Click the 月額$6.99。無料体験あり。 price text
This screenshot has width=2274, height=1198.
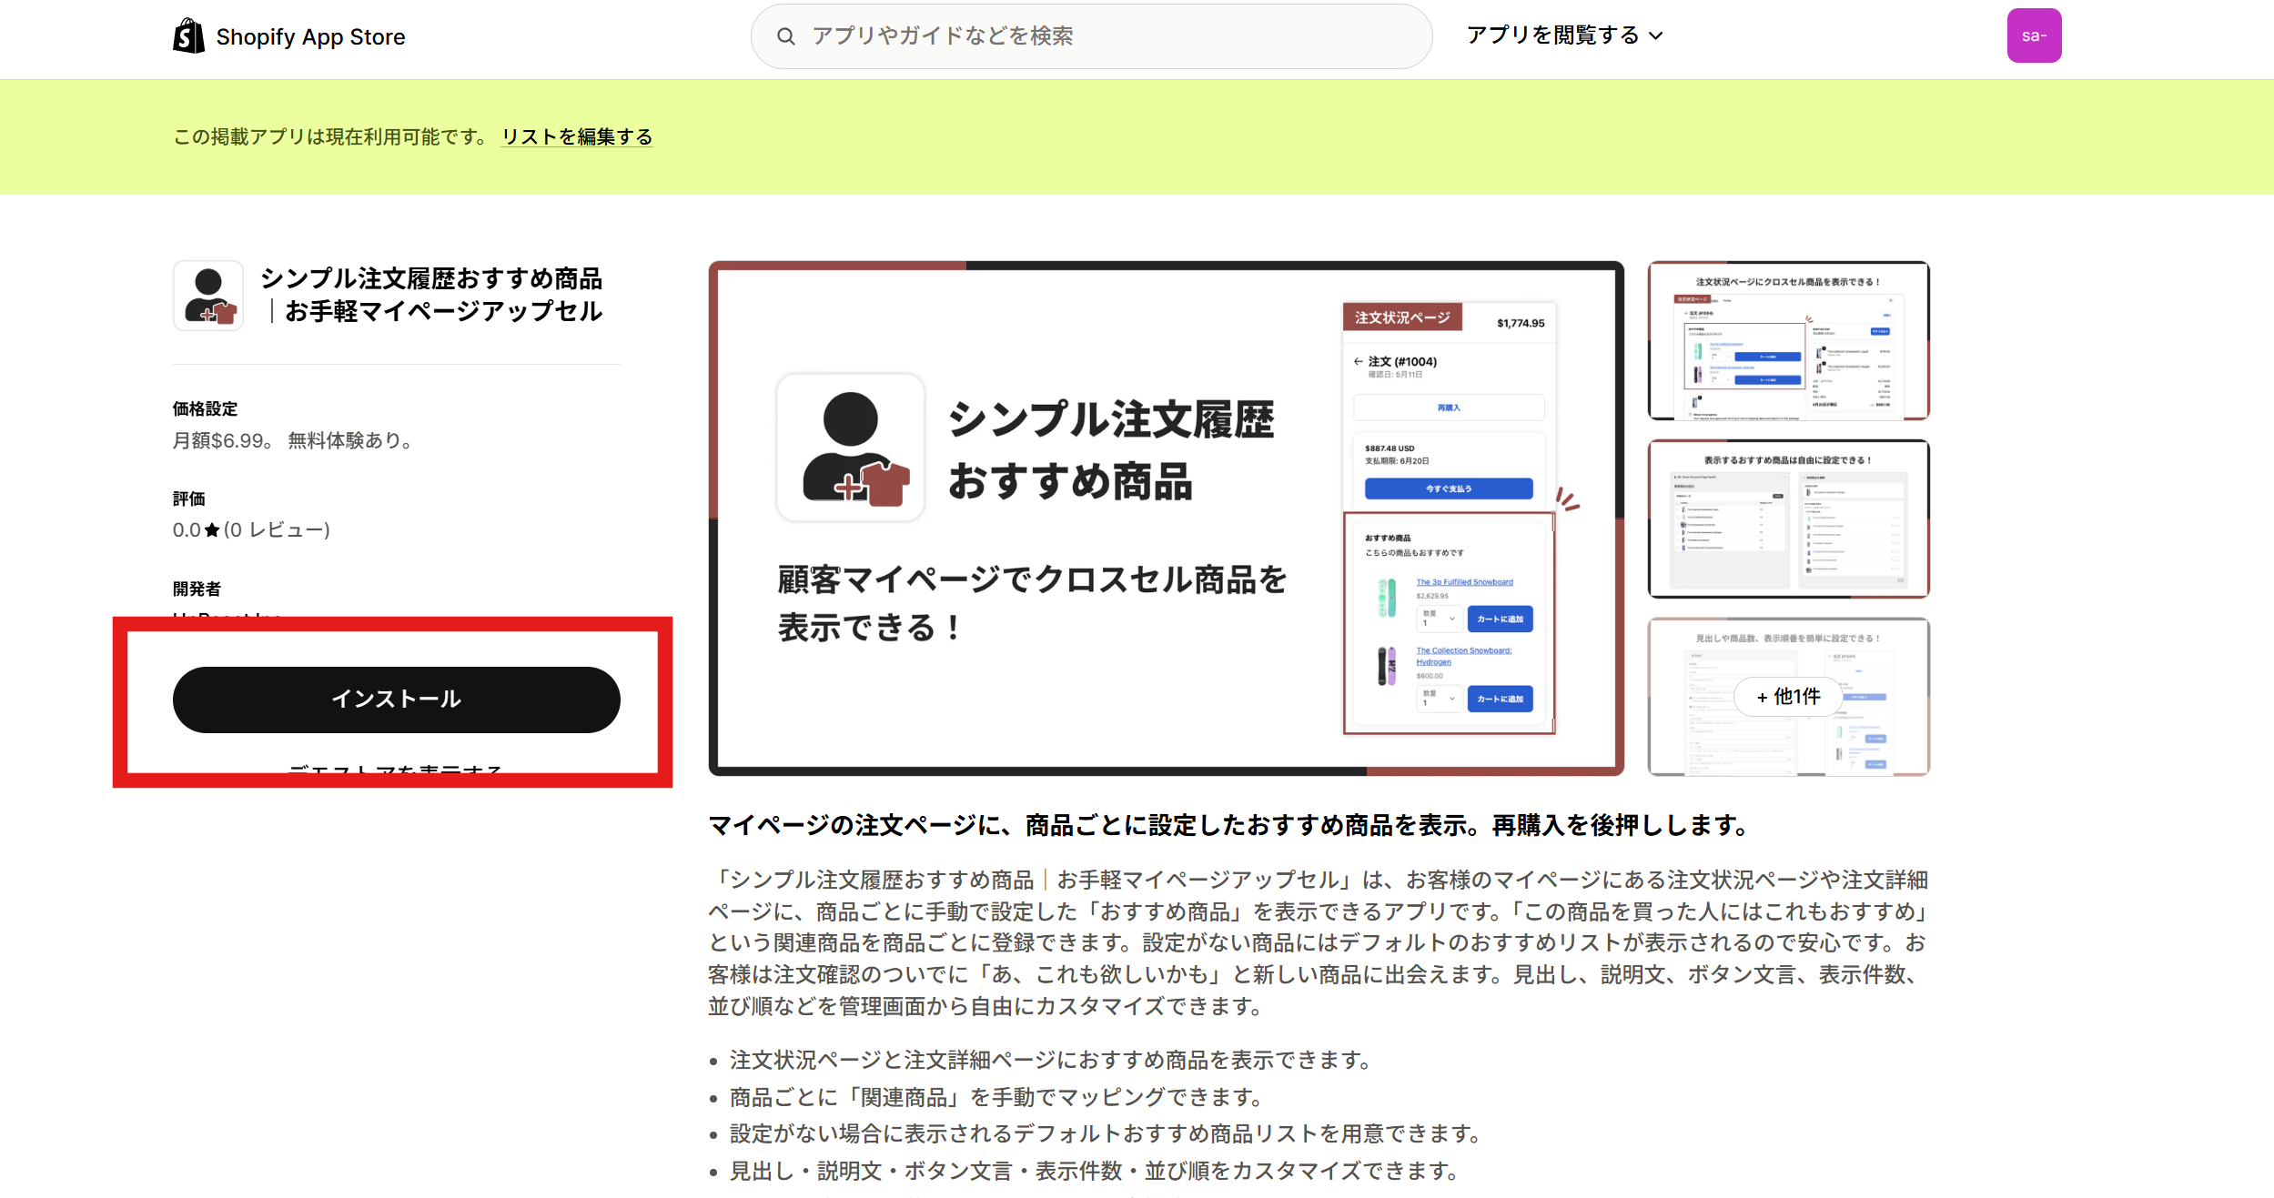296,440
